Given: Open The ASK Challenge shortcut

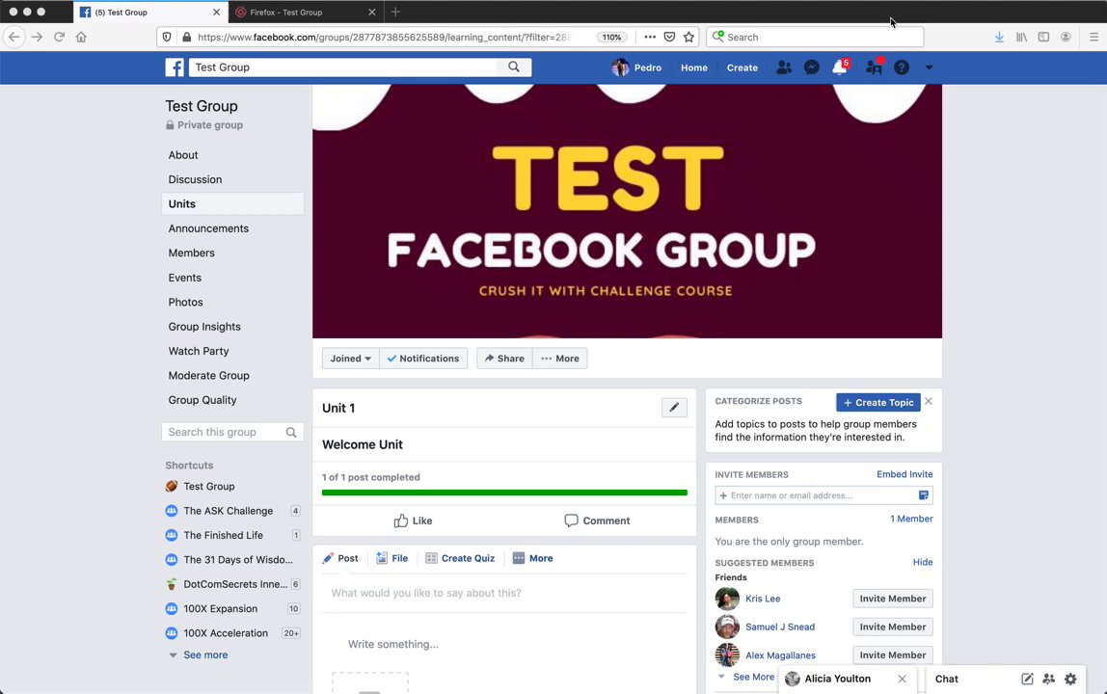Looking at the screenshot, I should click(x=228, y=511).
